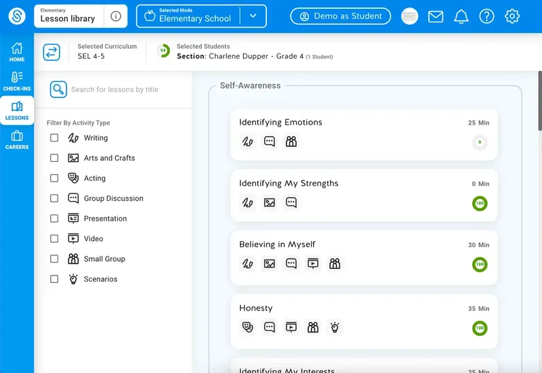Open the Honesty lesson title
The width and height of the screenshot is (542, 373).
point(256,308)
